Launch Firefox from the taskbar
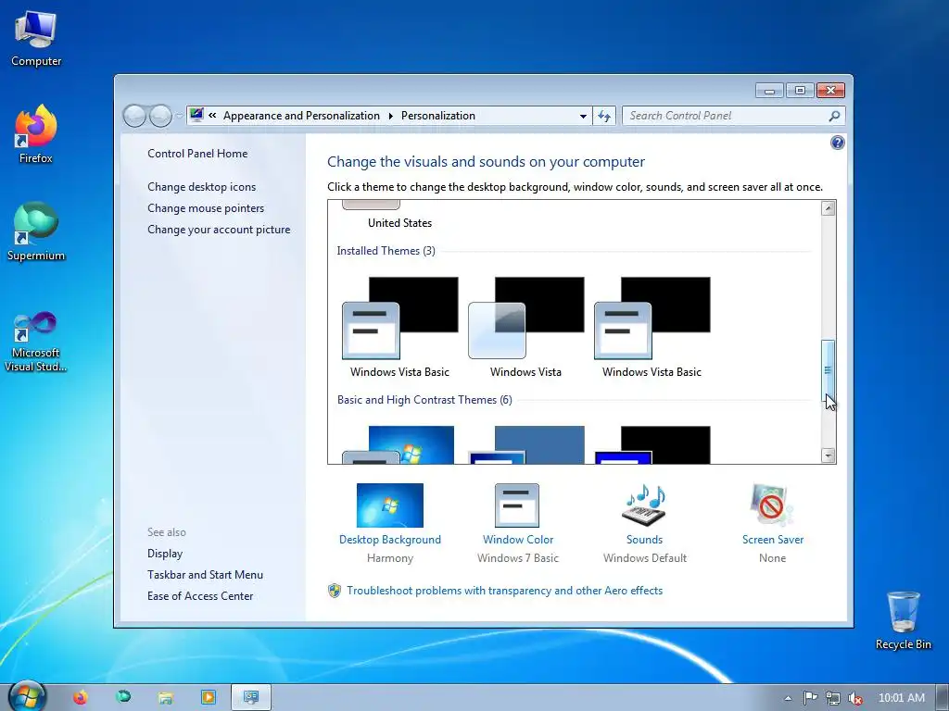This screenshot has height=711, width=949. [80, 698]
